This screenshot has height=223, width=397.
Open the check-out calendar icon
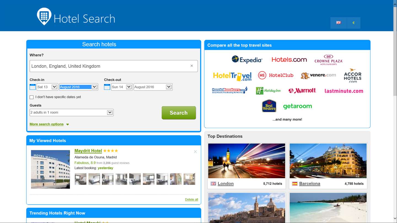click(x=107, y=87)
